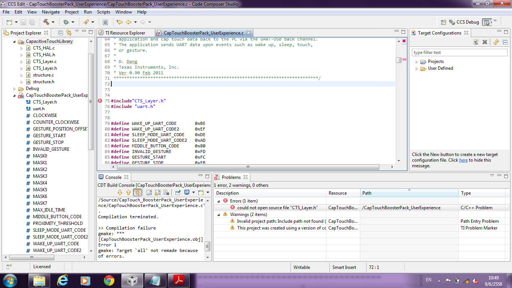
Task: Click the error marker beside line 75
Action: (100, 101)
